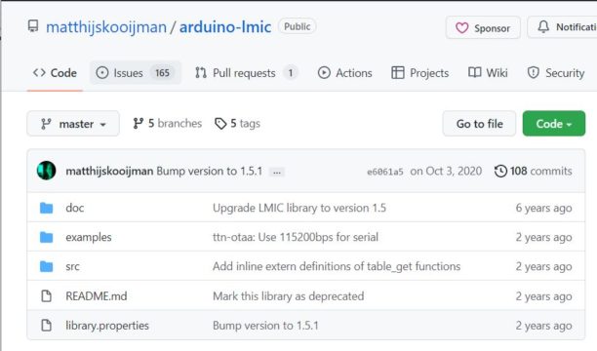The image size is (597, 351).
Task: Open the Projects tab
Action: coord(420,73)
